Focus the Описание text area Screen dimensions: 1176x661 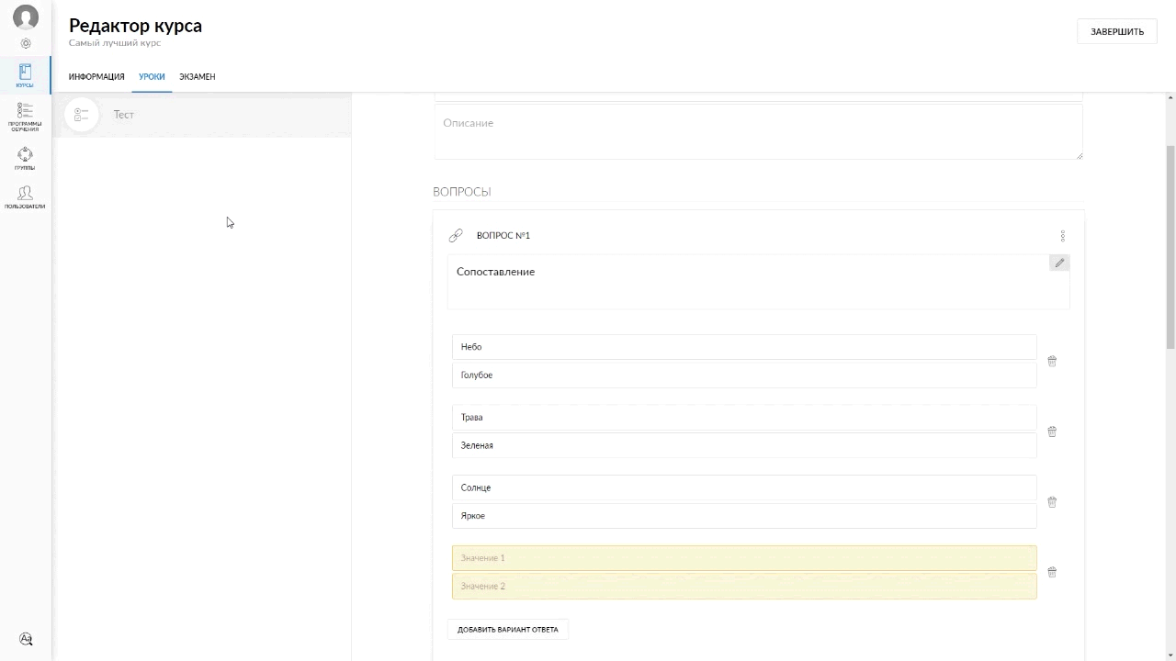tap(758, 131)
